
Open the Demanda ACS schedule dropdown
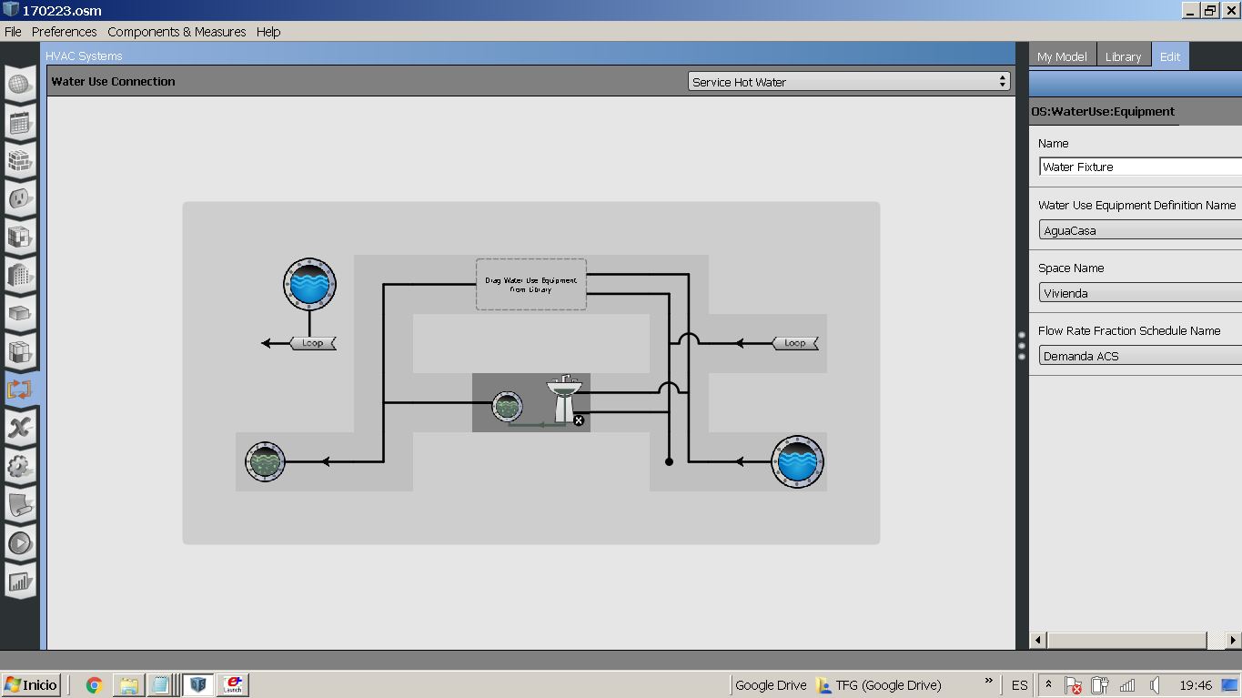pos(1141,356)
